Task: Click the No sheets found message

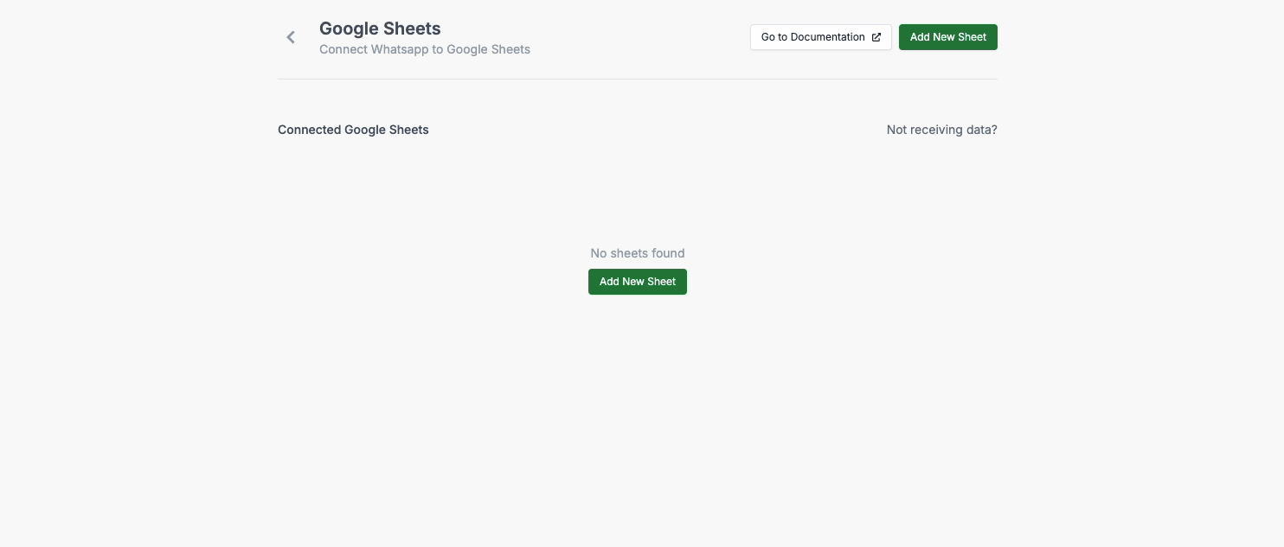Action: coord(638,253)
